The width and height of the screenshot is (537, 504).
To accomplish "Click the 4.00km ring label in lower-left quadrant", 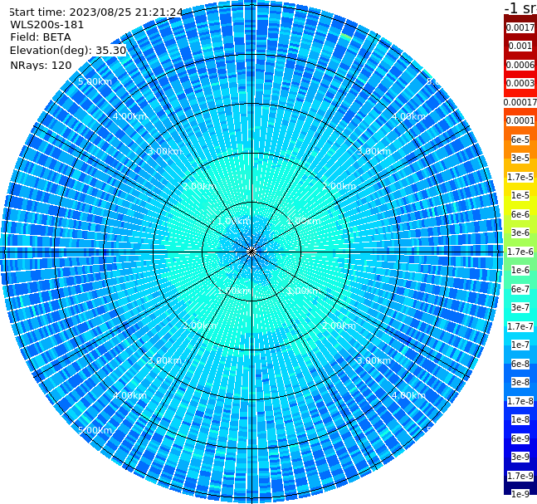I will (129, 395).
